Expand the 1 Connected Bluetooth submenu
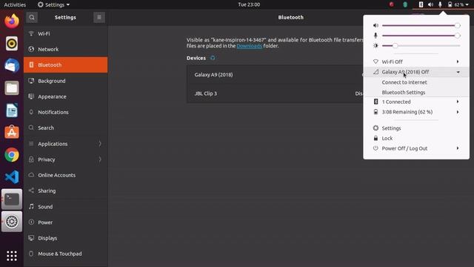Viewport: 474px width, 267px height. coord(416,102)
